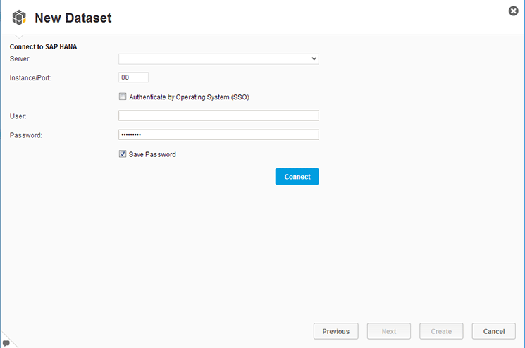Click the 'User:' field label

click(x=18, y=116)
